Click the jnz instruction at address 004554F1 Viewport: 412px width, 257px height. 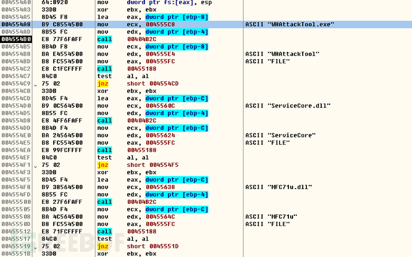(103, 165)
